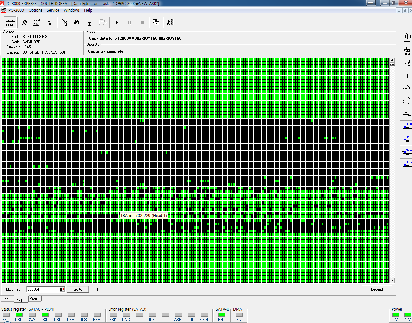The image size is (412, 323).
Task: Click the DRD status indicator
Action: tap(19, 315)
